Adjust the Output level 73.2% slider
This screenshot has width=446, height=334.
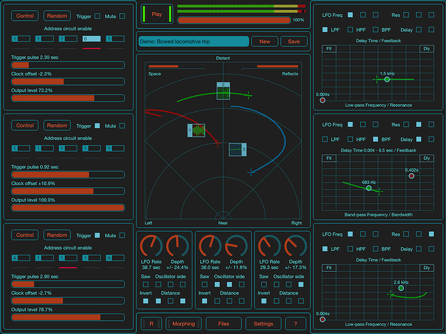pos(68,98)
